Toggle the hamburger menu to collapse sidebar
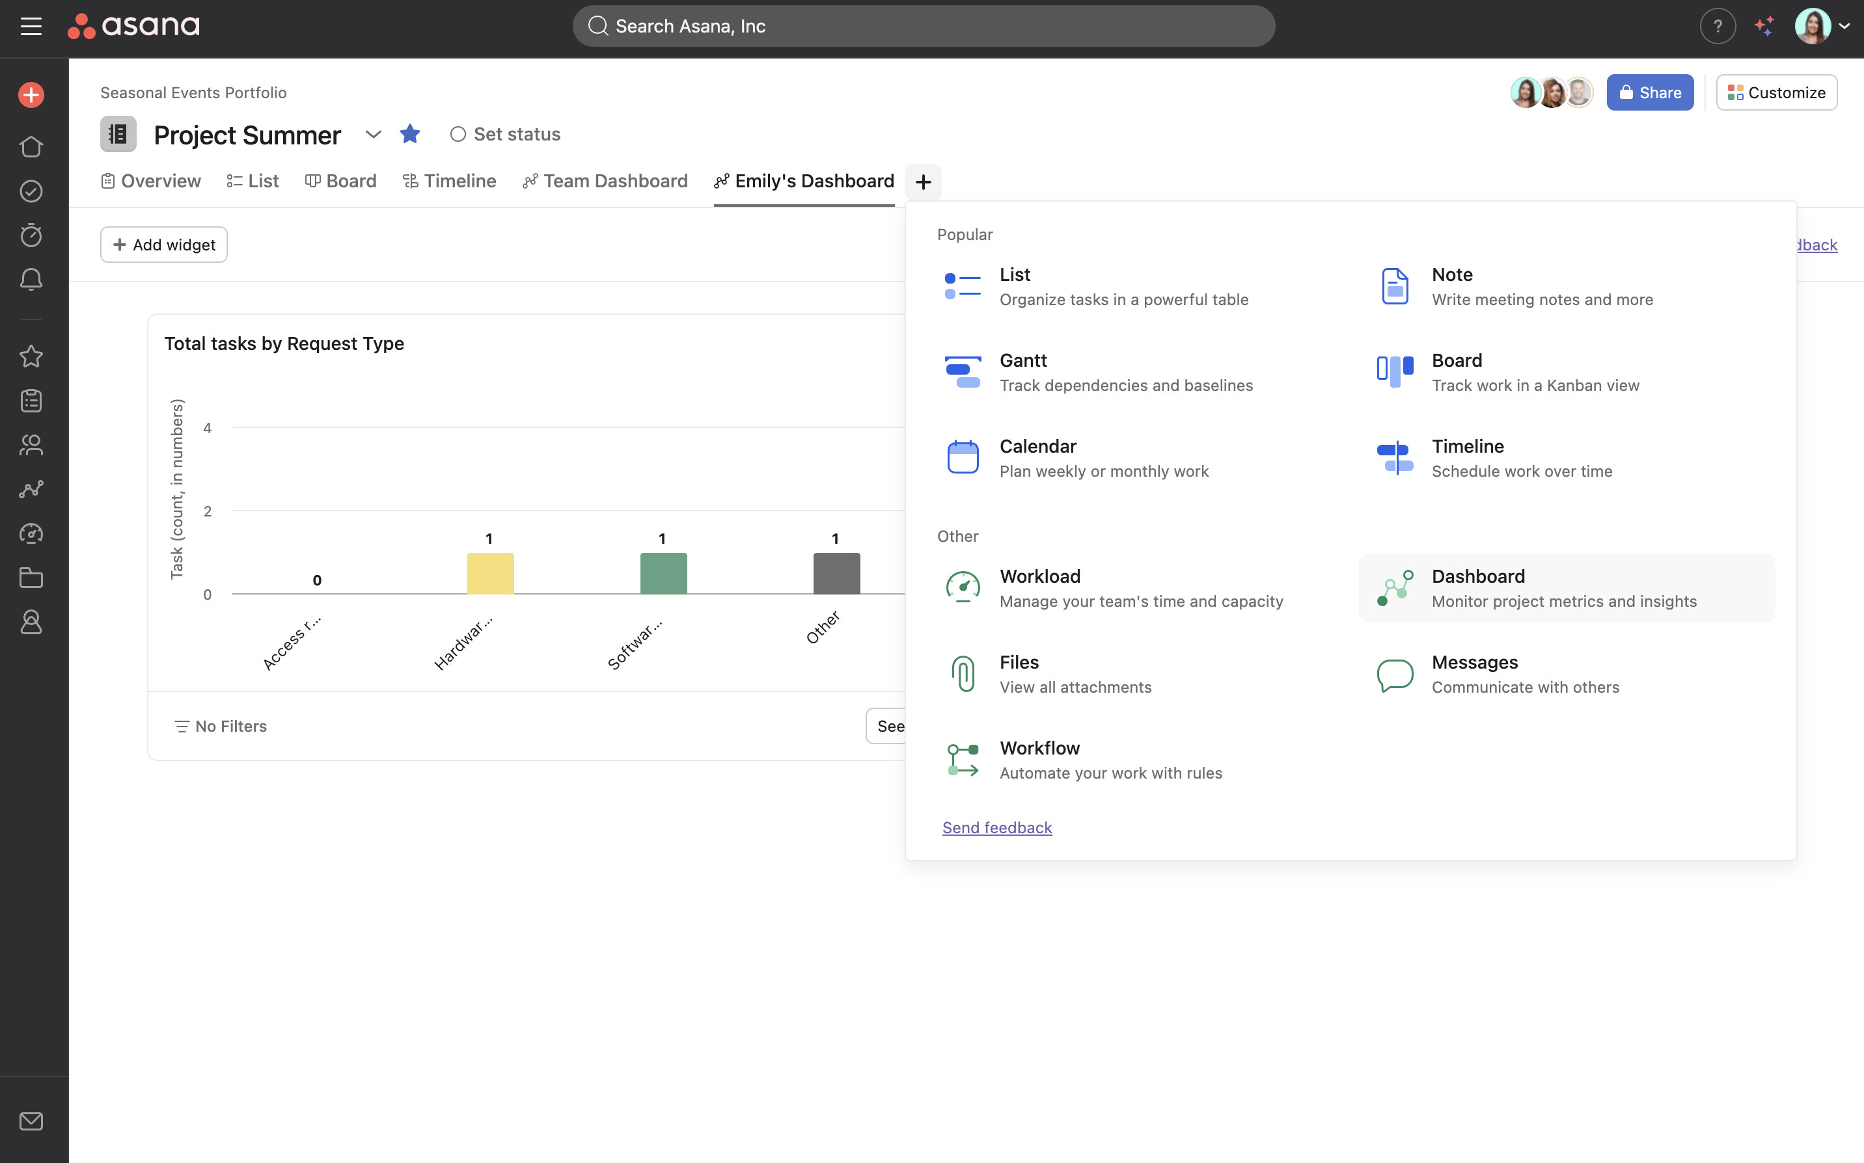This screenshot has height=1163, width=1864. (31, 26)
